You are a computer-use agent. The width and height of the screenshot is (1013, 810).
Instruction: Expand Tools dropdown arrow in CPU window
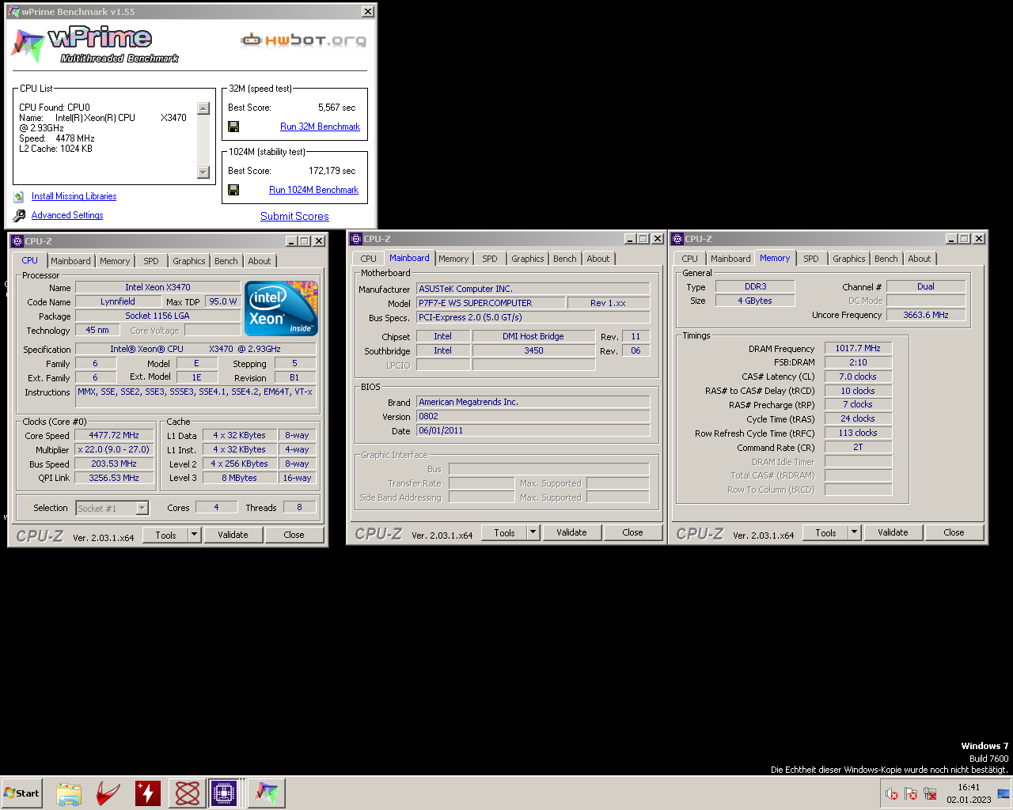click(x=195, y=535)
